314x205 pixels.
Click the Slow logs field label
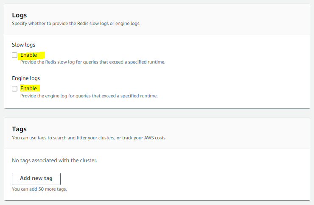click(24, 45)
